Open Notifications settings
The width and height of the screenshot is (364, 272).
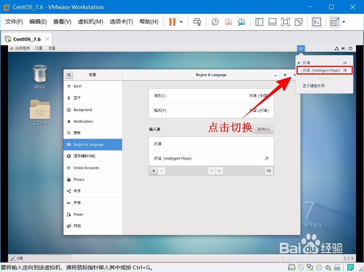click(93, 121)
